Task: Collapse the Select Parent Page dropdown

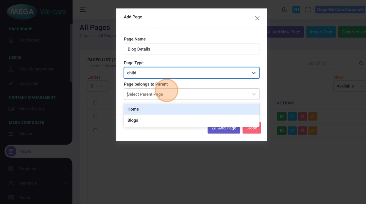Action: pos(254,94)
